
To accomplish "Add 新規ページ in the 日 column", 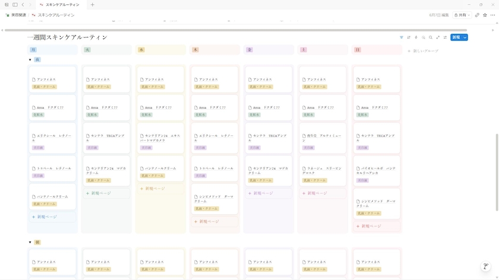I will click(377, 226).
